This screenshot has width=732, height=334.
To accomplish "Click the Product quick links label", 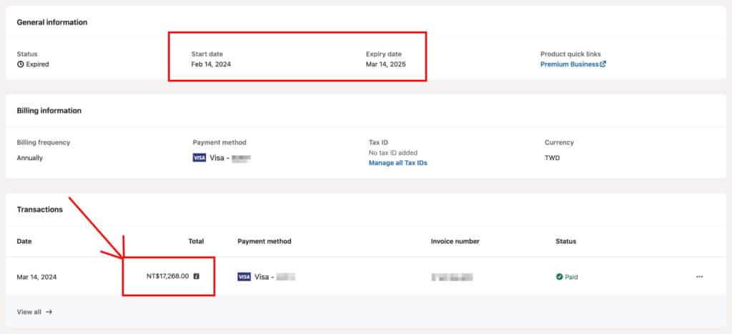I will 570,54.
